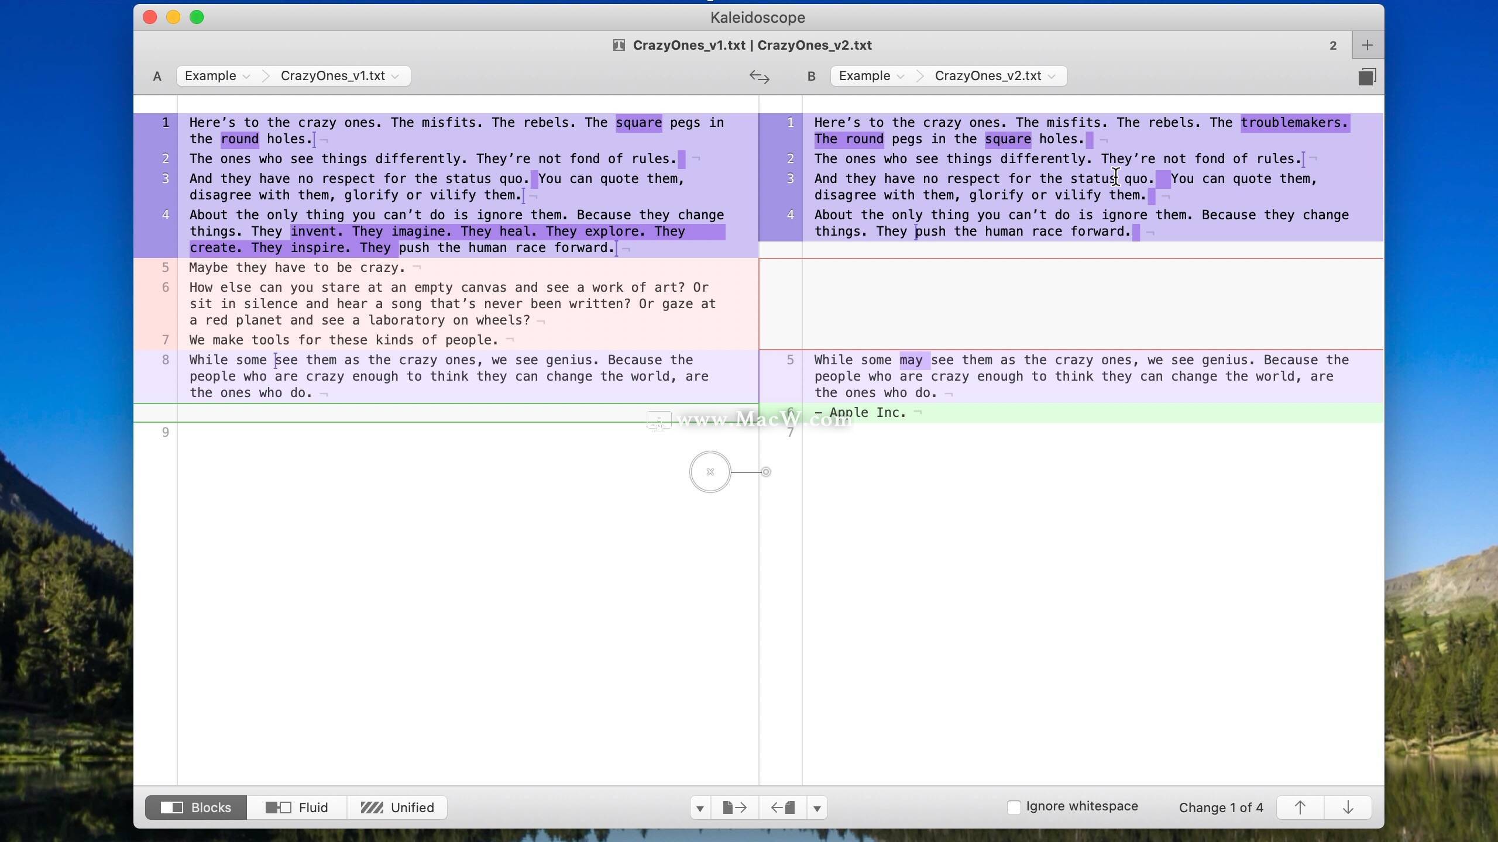Click 'invent. They imagine.' highlighted text
The width and height of the screenshot is (1498, 842).
click(x=371, y=232)
